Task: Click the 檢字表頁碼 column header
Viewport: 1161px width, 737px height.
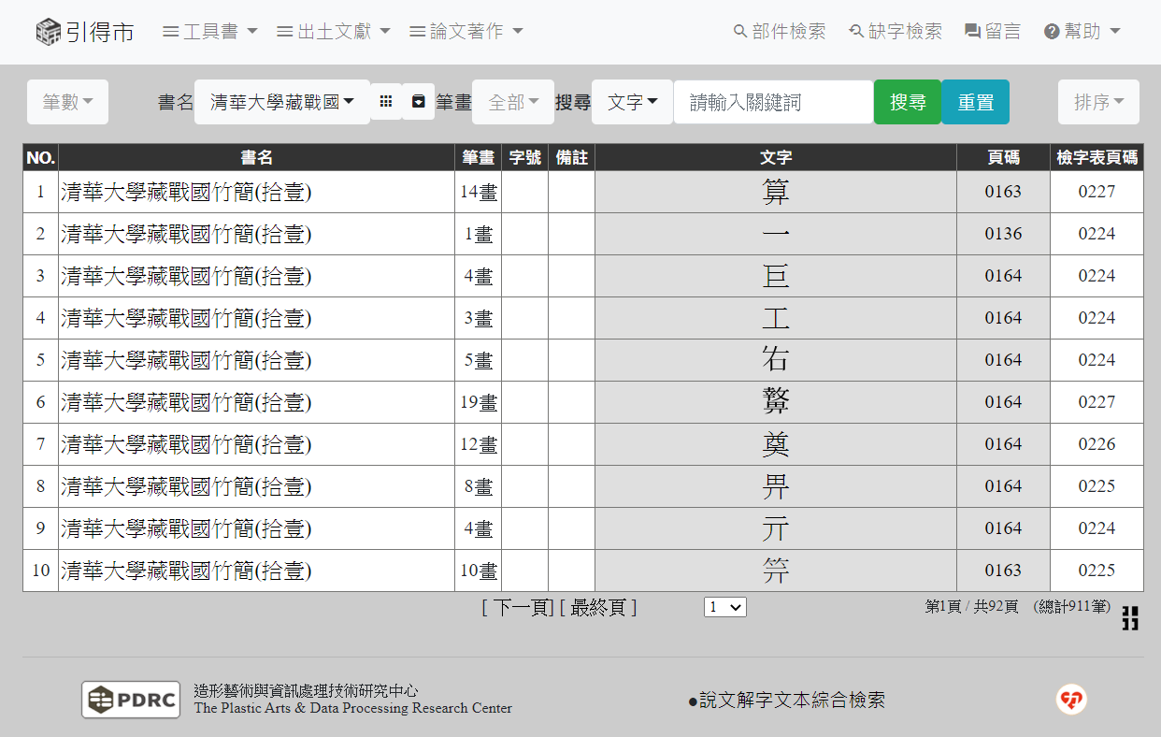Action: [1096, 157]
